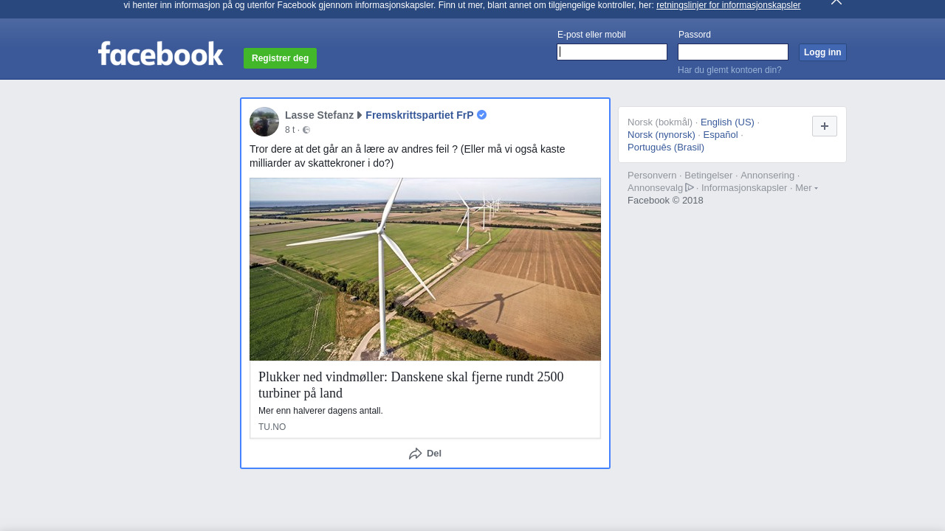Open Lasse Stefanz profile name link

click(x=319, y=115)
